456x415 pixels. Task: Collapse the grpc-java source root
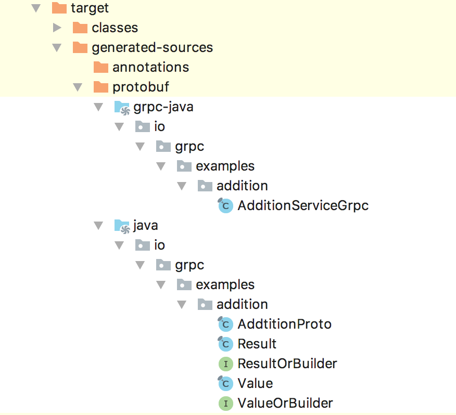tap(98, 107)
